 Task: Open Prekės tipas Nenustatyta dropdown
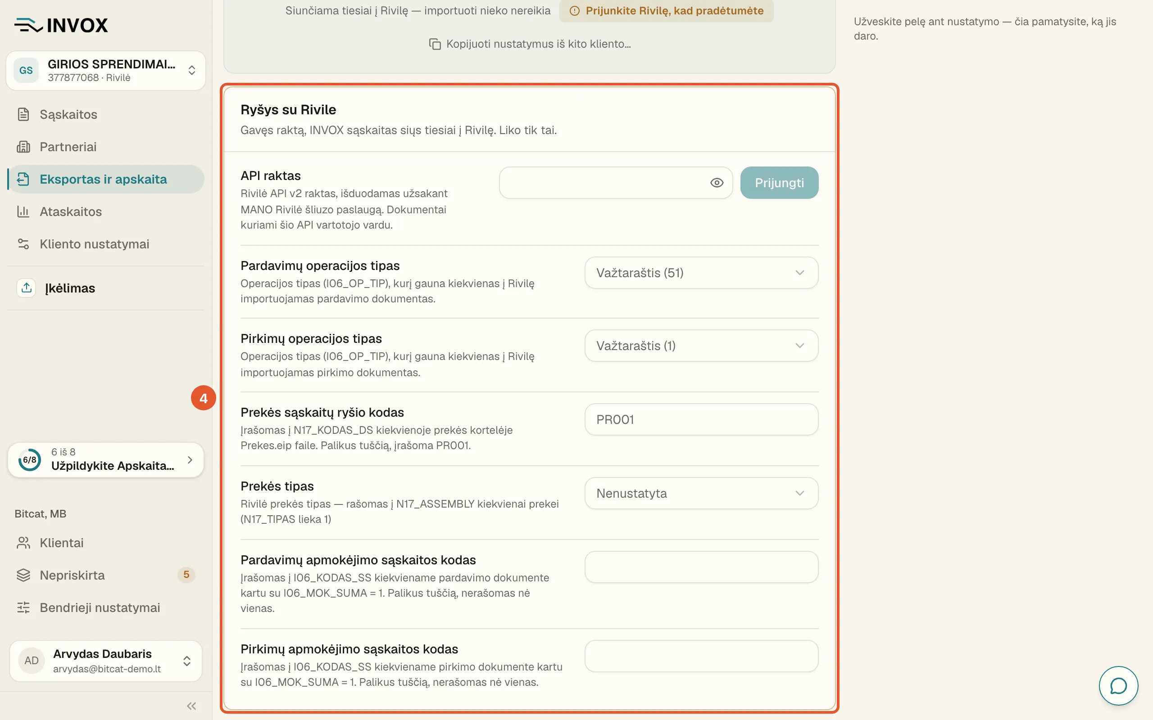coord(701,493)
